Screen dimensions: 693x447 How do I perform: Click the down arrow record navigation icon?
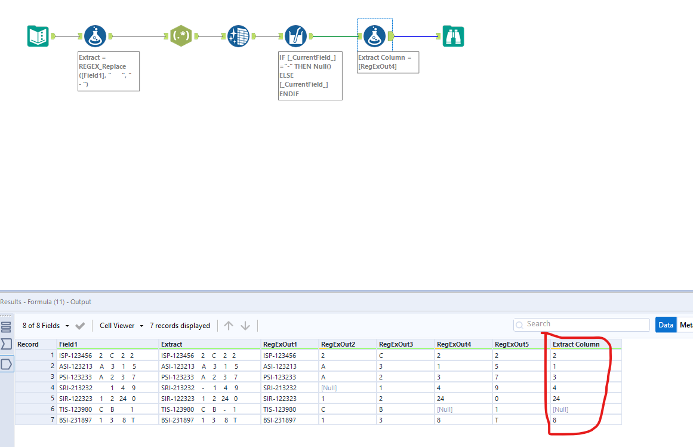[245, 326]
